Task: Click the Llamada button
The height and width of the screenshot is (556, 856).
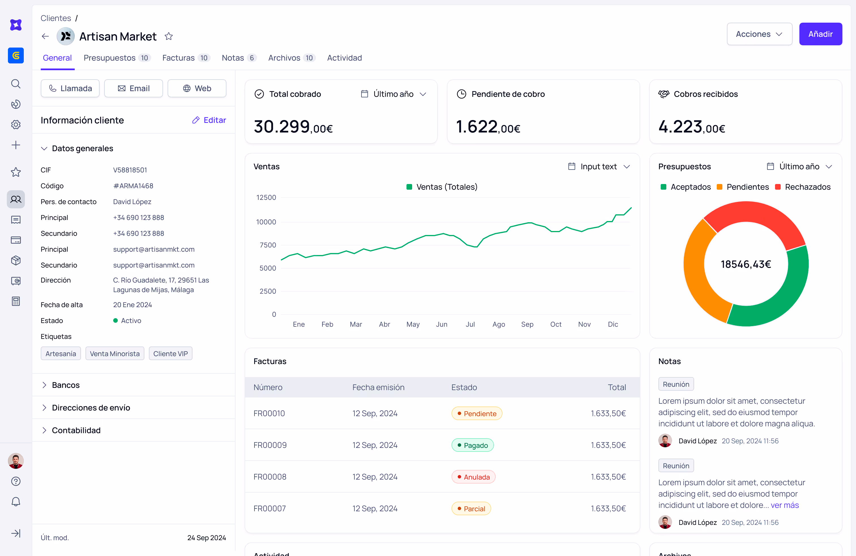Action: pyautogui.click(x=70, y=89)
